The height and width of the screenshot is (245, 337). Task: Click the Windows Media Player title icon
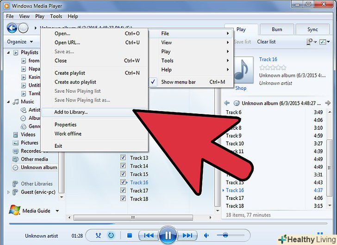(x=6, y=6)
